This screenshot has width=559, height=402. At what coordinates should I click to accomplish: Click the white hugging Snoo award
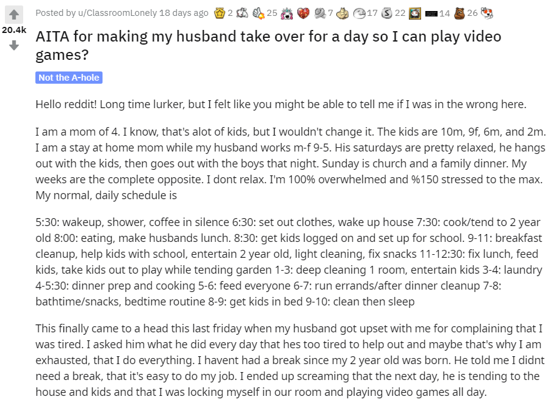point(242,13)
